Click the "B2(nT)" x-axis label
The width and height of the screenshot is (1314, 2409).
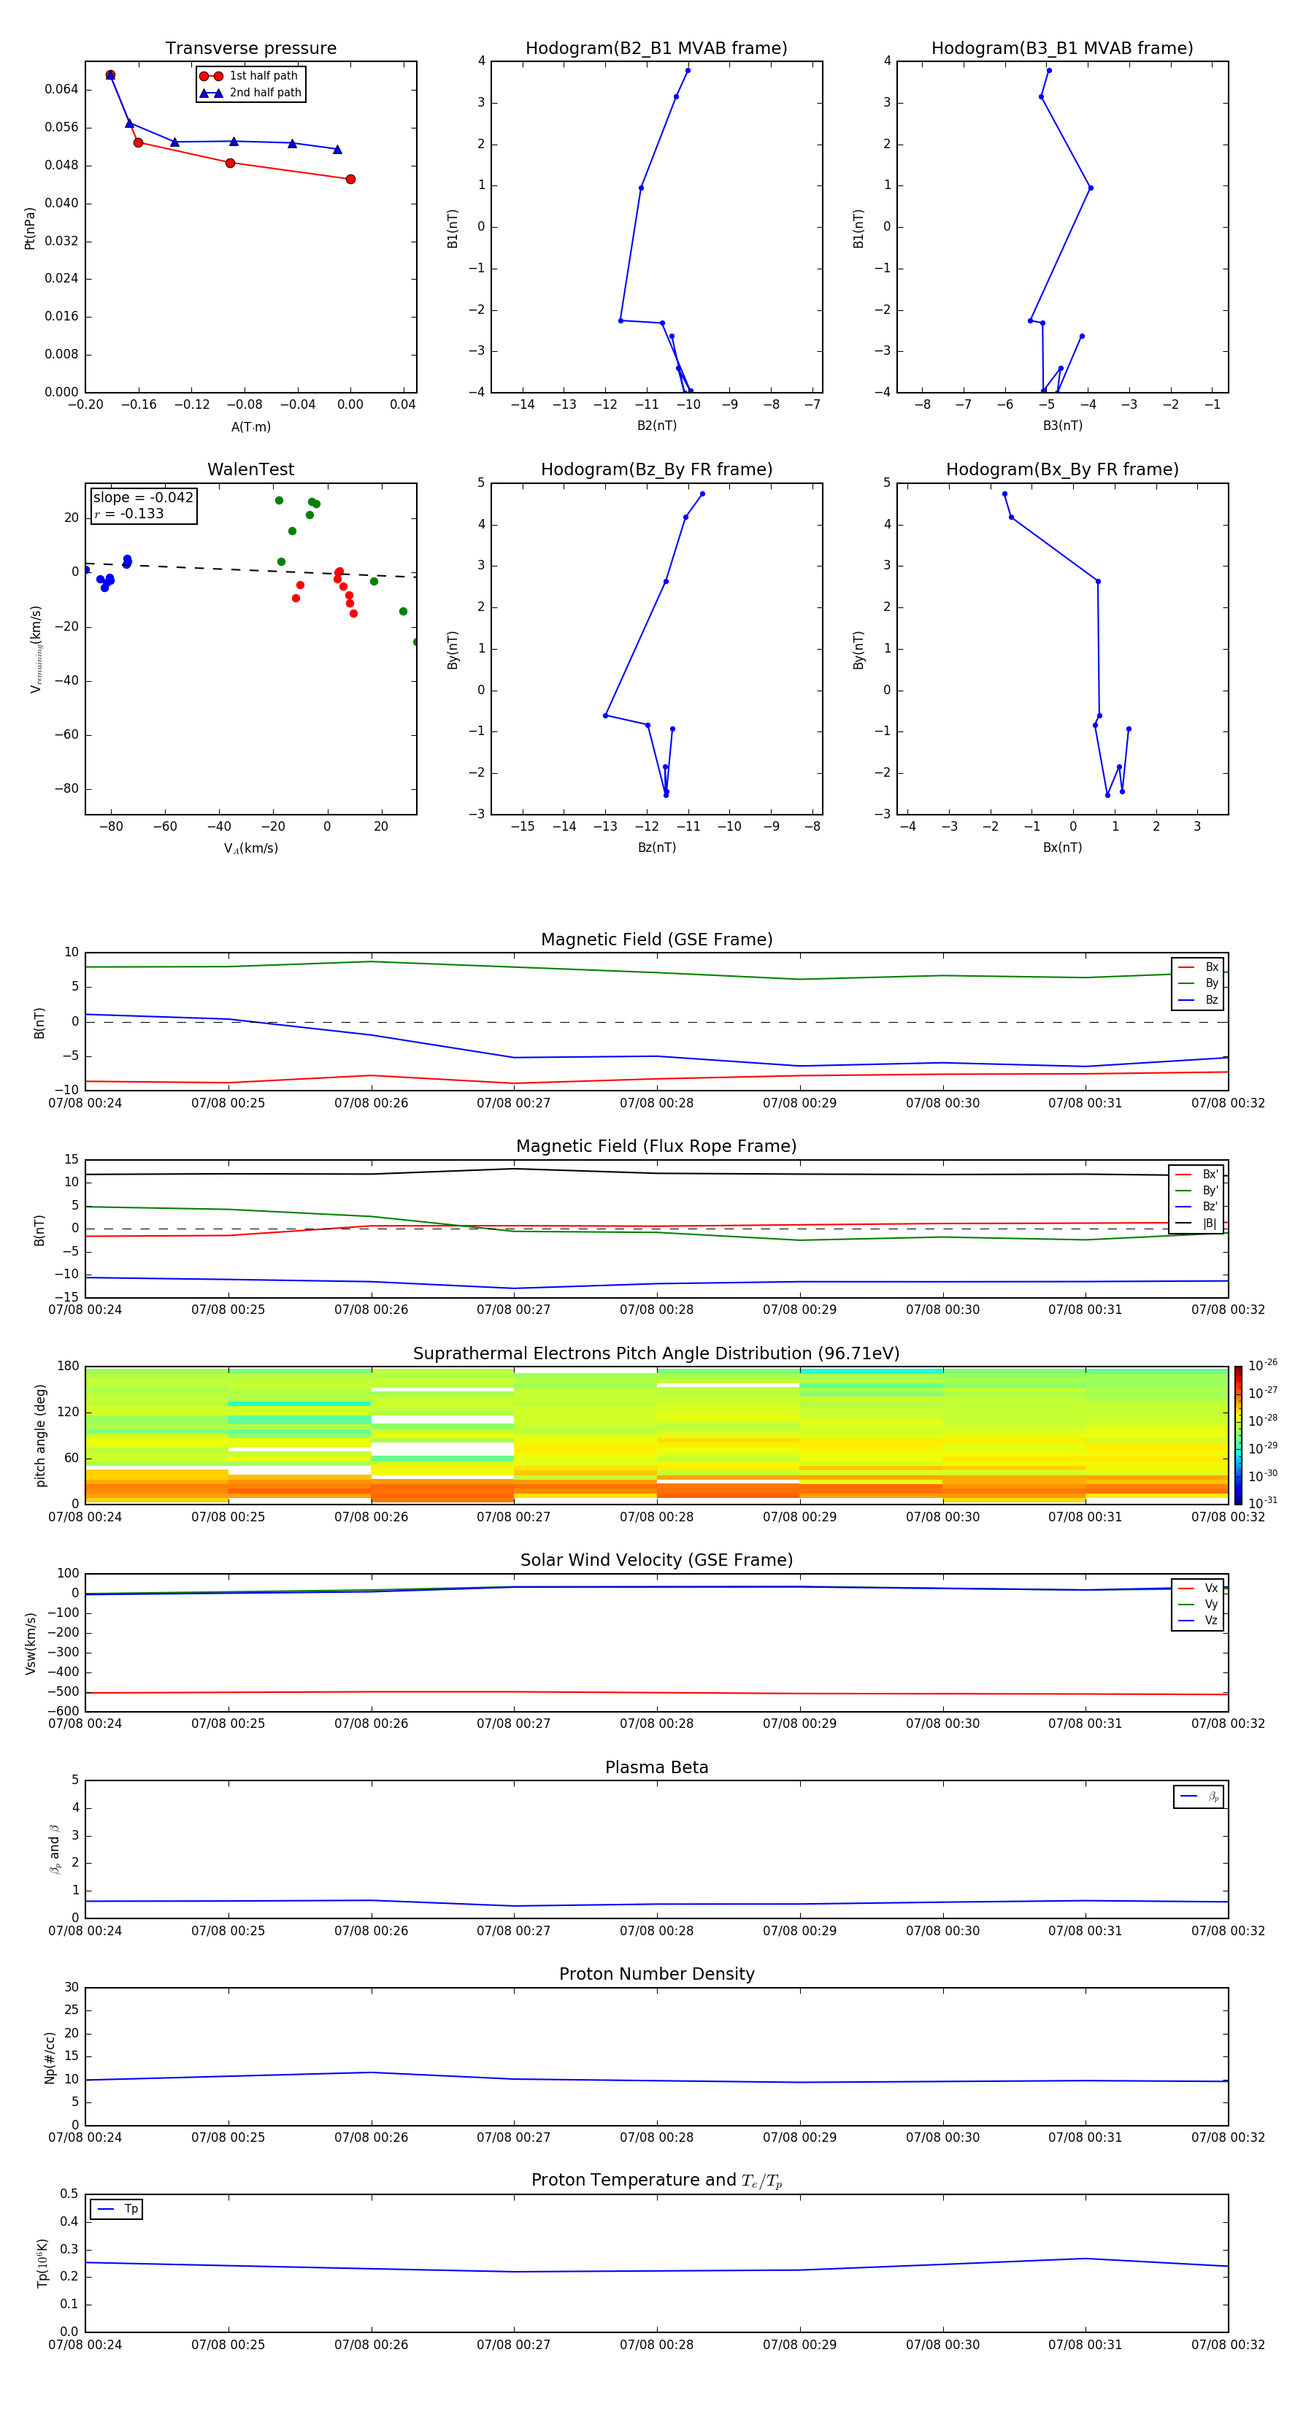point(656,426)
